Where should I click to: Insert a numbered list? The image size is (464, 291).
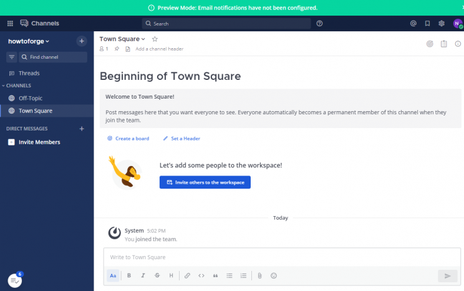pyautogui.click(x=243, y=275)
